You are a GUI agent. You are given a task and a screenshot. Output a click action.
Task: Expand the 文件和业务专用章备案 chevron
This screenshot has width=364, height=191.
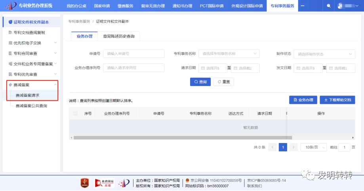click(55, 63)
